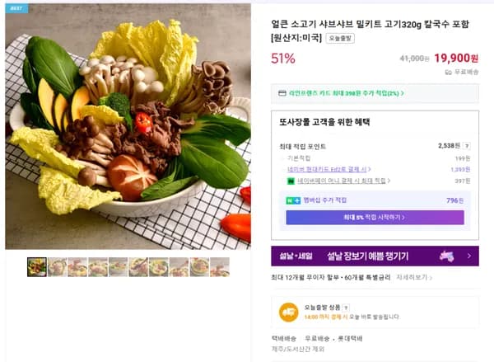Select the last product thumbnail
The image size is (494, 362).
[219, 267]
